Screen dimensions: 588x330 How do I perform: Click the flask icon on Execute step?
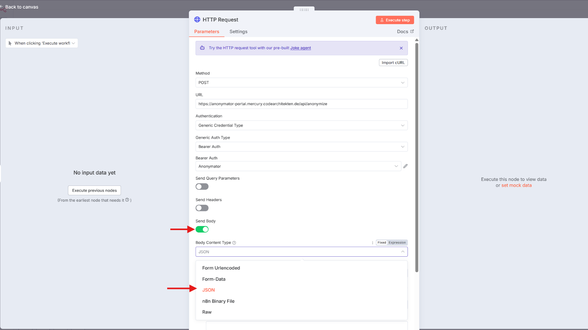[382, 20]
